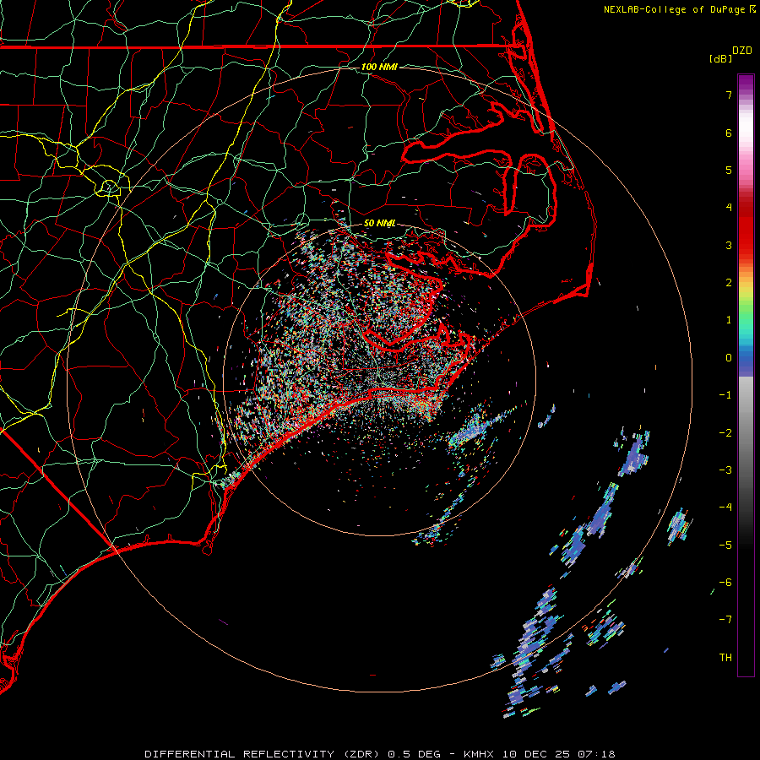Click the ZDR color scale bar

[x=746, y=375]
